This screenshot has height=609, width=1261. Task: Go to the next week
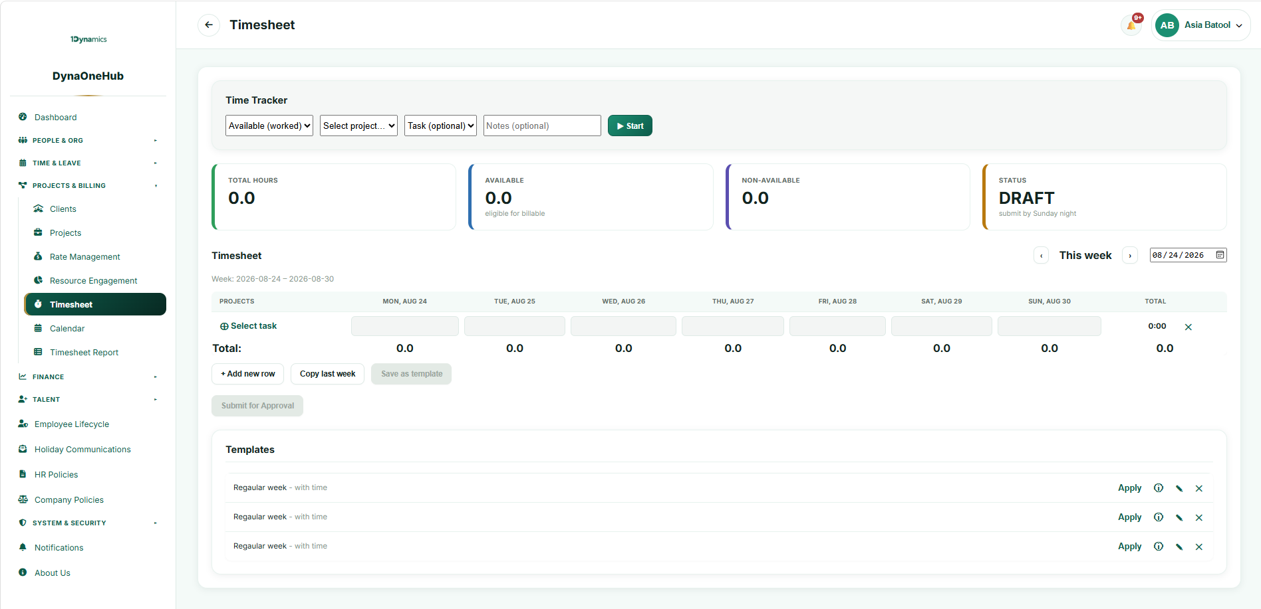1130,256
